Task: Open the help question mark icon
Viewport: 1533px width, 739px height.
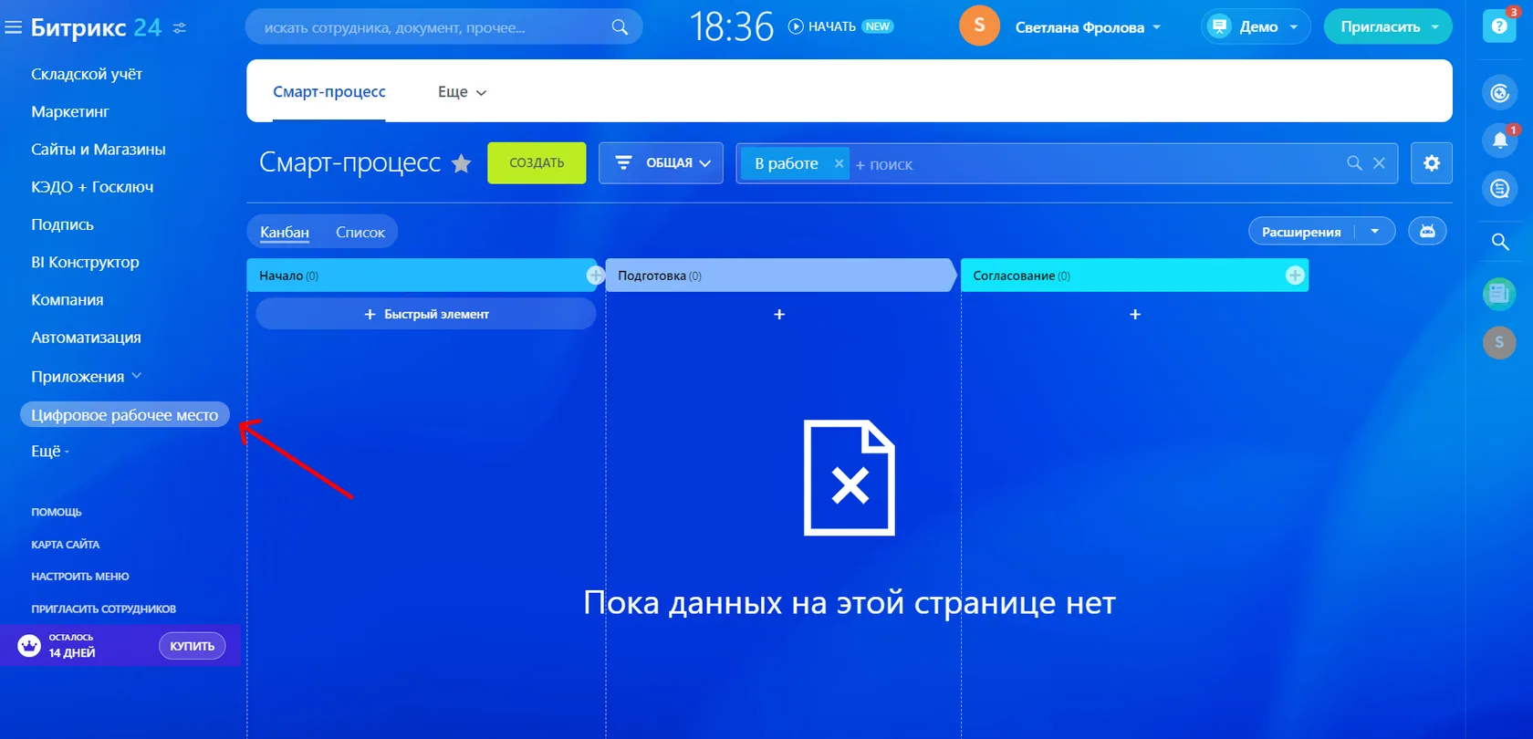Action: [1499, 26]
